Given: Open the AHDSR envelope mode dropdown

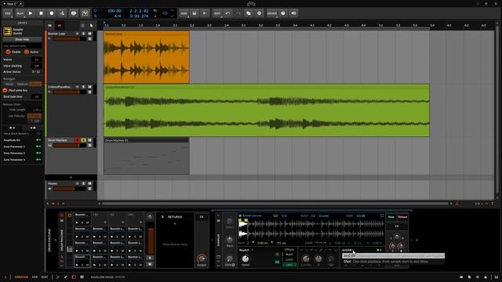Looking at the screenshot, I should tap(347, 250).
